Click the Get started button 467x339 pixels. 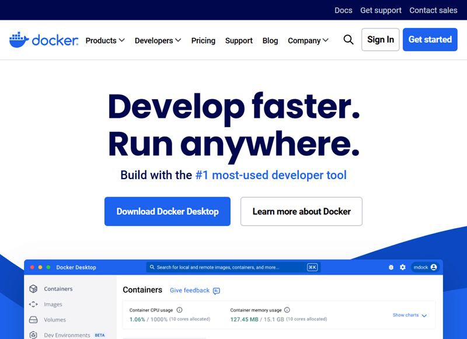point(430,39)
